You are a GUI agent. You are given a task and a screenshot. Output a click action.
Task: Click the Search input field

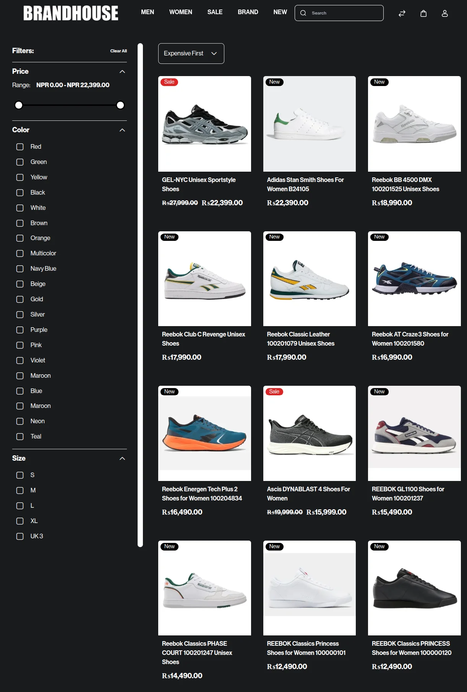(339, 13)
